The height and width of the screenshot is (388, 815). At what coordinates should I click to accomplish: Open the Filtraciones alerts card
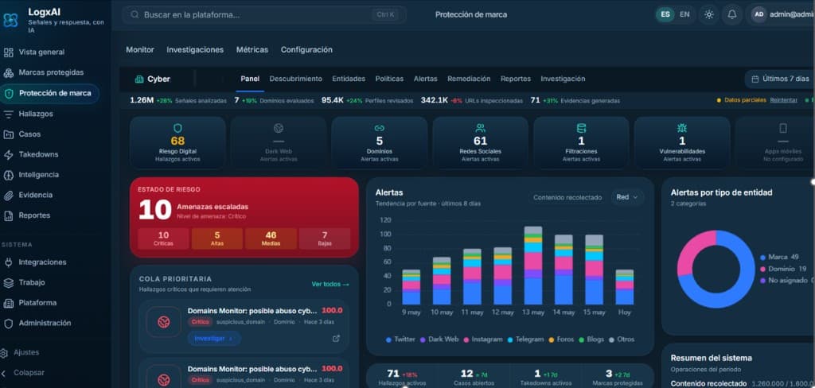[581, 143]
